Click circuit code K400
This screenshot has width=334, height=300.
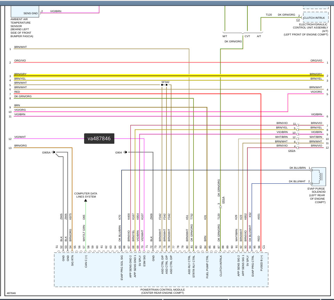[x=129, y=217]
